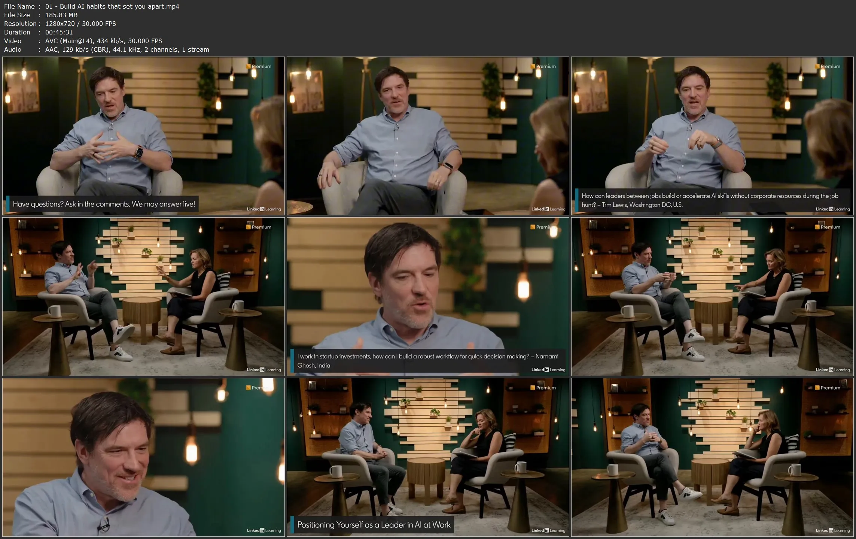Click the 'Have questions? Ask in the comments' banner

pos(104,204)
